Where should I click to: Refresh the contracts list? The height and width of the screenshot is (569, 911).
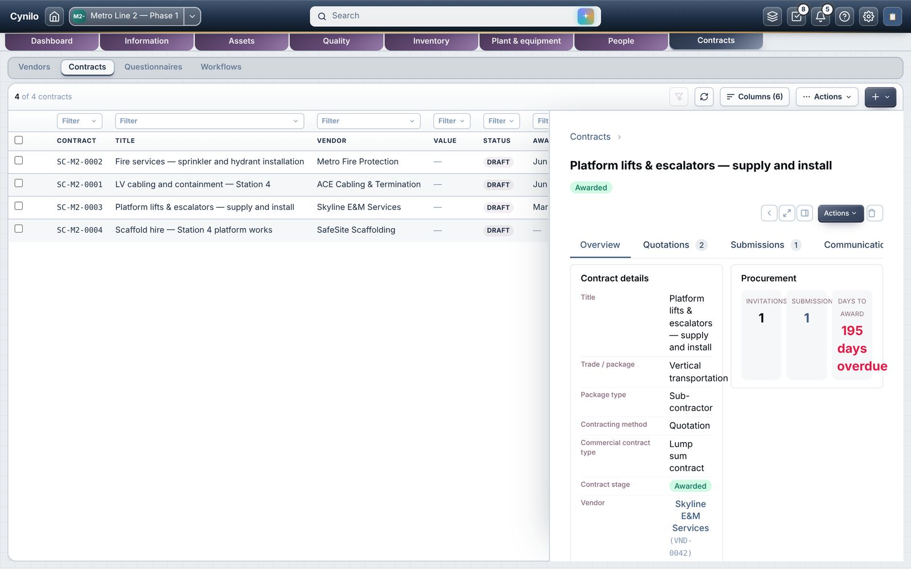[x=704, y=97]
